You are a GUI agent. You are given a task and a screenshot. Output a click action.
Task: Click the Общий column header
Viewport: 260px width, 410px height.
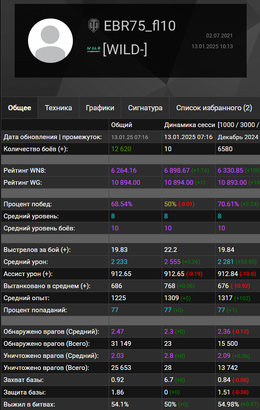pyautogui.click(x=122, y=125)
